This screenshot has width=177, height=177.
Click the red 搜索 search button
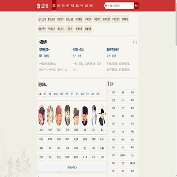pos(136,6)
